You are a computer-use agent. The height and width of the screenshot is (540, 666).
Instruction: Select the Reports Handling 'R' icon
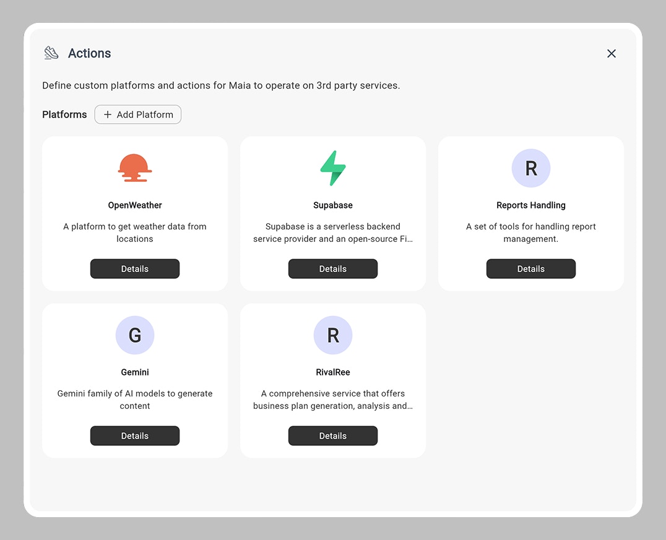(x=531, y=168)
